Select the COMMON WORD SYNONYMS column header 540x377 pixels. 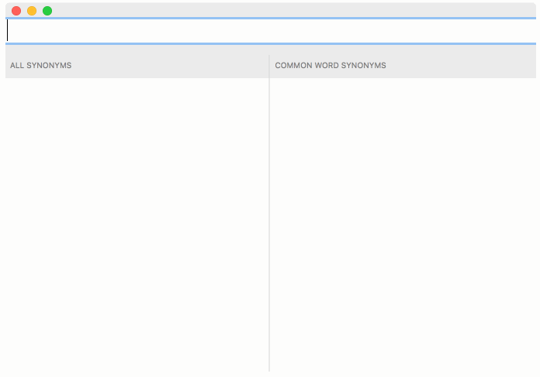331,65
